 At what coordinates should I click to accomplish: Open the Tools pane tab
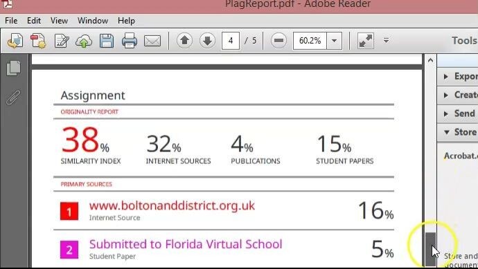coord(464,41)
